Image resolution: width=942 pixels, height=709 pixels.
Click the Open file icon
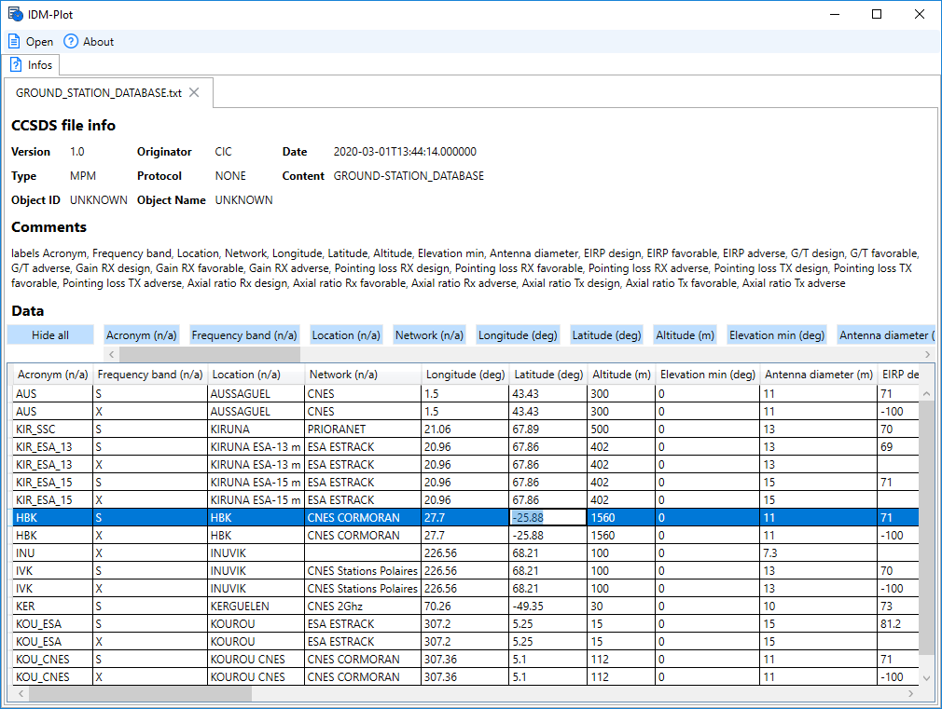click(x=12, y=41)
